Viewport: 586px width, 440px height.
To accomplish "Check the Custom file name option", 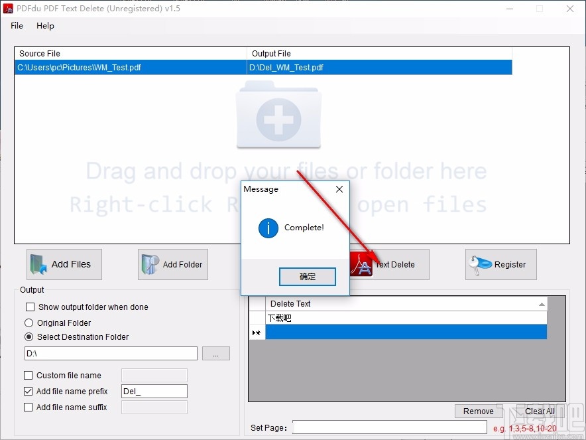I will (28, 375).
